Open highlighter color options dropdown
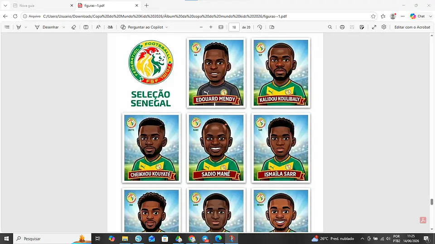 [x=26, y=27]
